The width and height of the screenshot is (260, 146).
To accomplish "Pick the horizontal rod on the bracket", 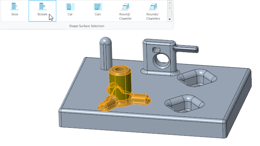I will pyautogui.click(x=186, y=49).
